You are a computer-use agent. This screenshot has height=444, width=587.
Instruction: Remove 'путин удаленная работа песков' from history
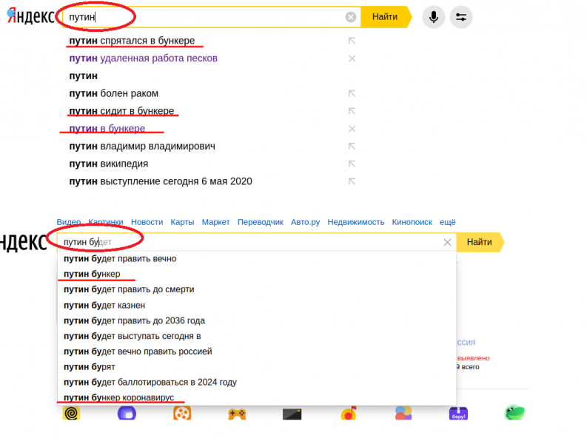click(x=352, y=58)
